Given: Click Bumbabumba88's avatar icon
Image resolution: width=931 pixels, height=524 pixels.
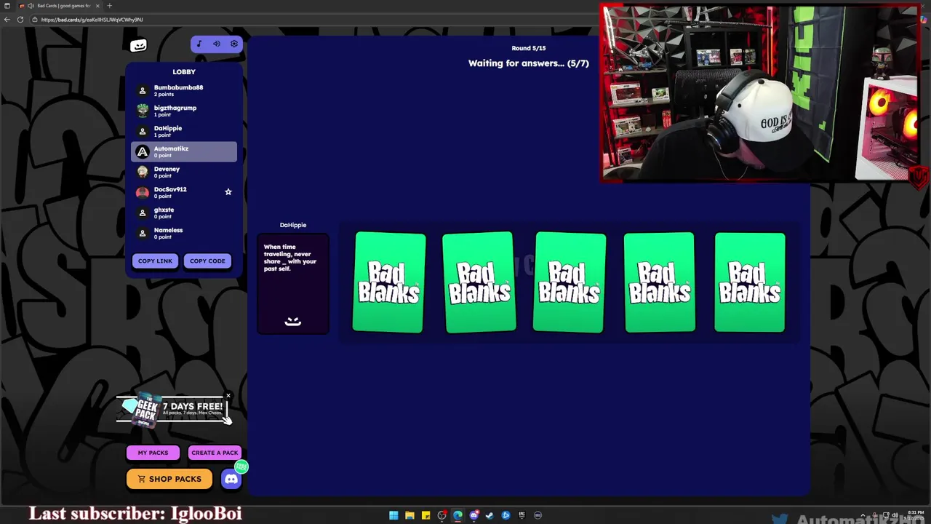Looking at the screenshot, I should [143, 90].
